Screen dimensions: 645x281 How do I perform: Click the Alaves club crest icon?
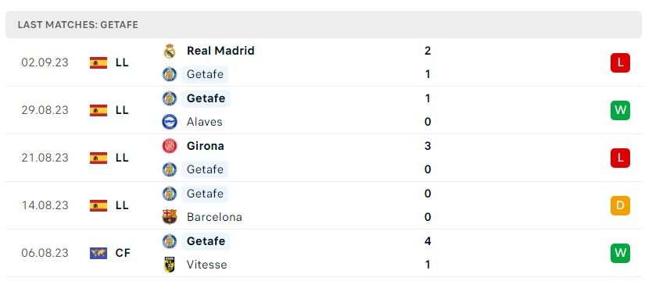(169, 122)
